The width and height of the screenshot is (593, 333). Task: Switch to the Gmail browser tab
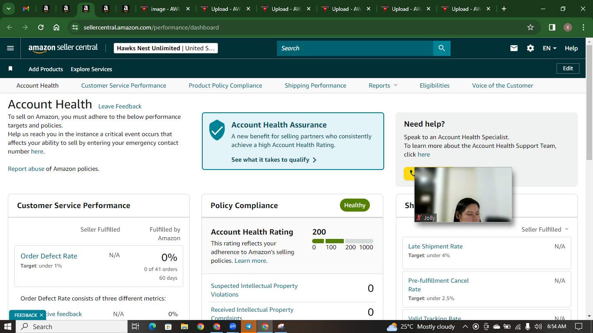pos(26,9)
